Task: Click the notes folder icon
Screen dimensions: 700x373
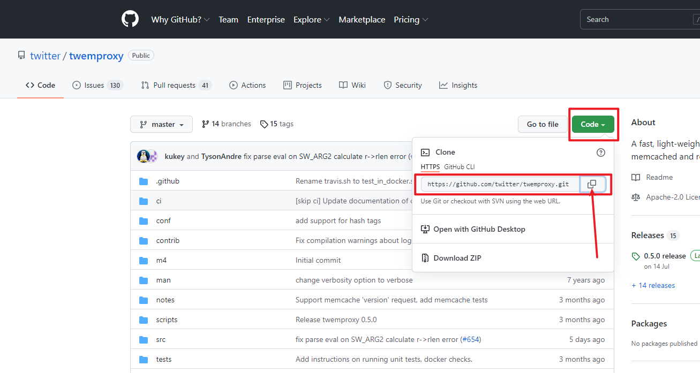Action: 144,300
